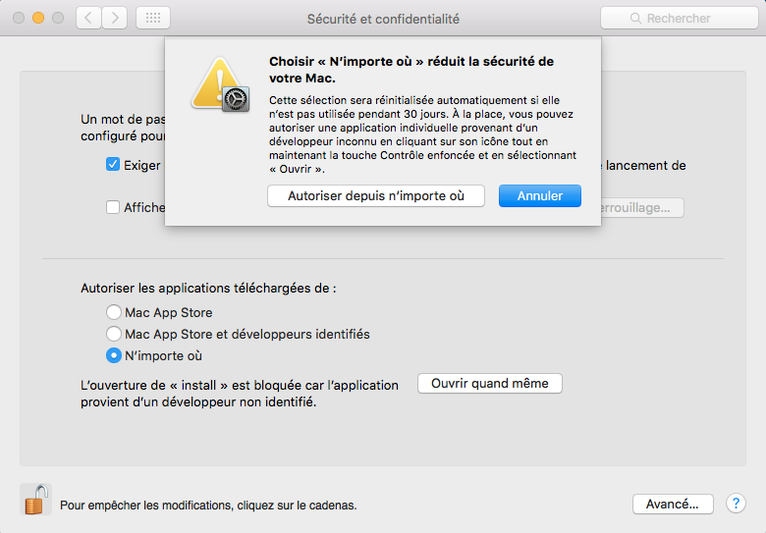
Task: Click the yellow minimize window button
Action: click(38, 18)
